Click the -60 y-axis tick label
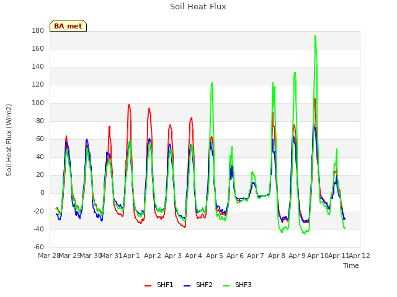The image size is (397, 297). (38, 247)
